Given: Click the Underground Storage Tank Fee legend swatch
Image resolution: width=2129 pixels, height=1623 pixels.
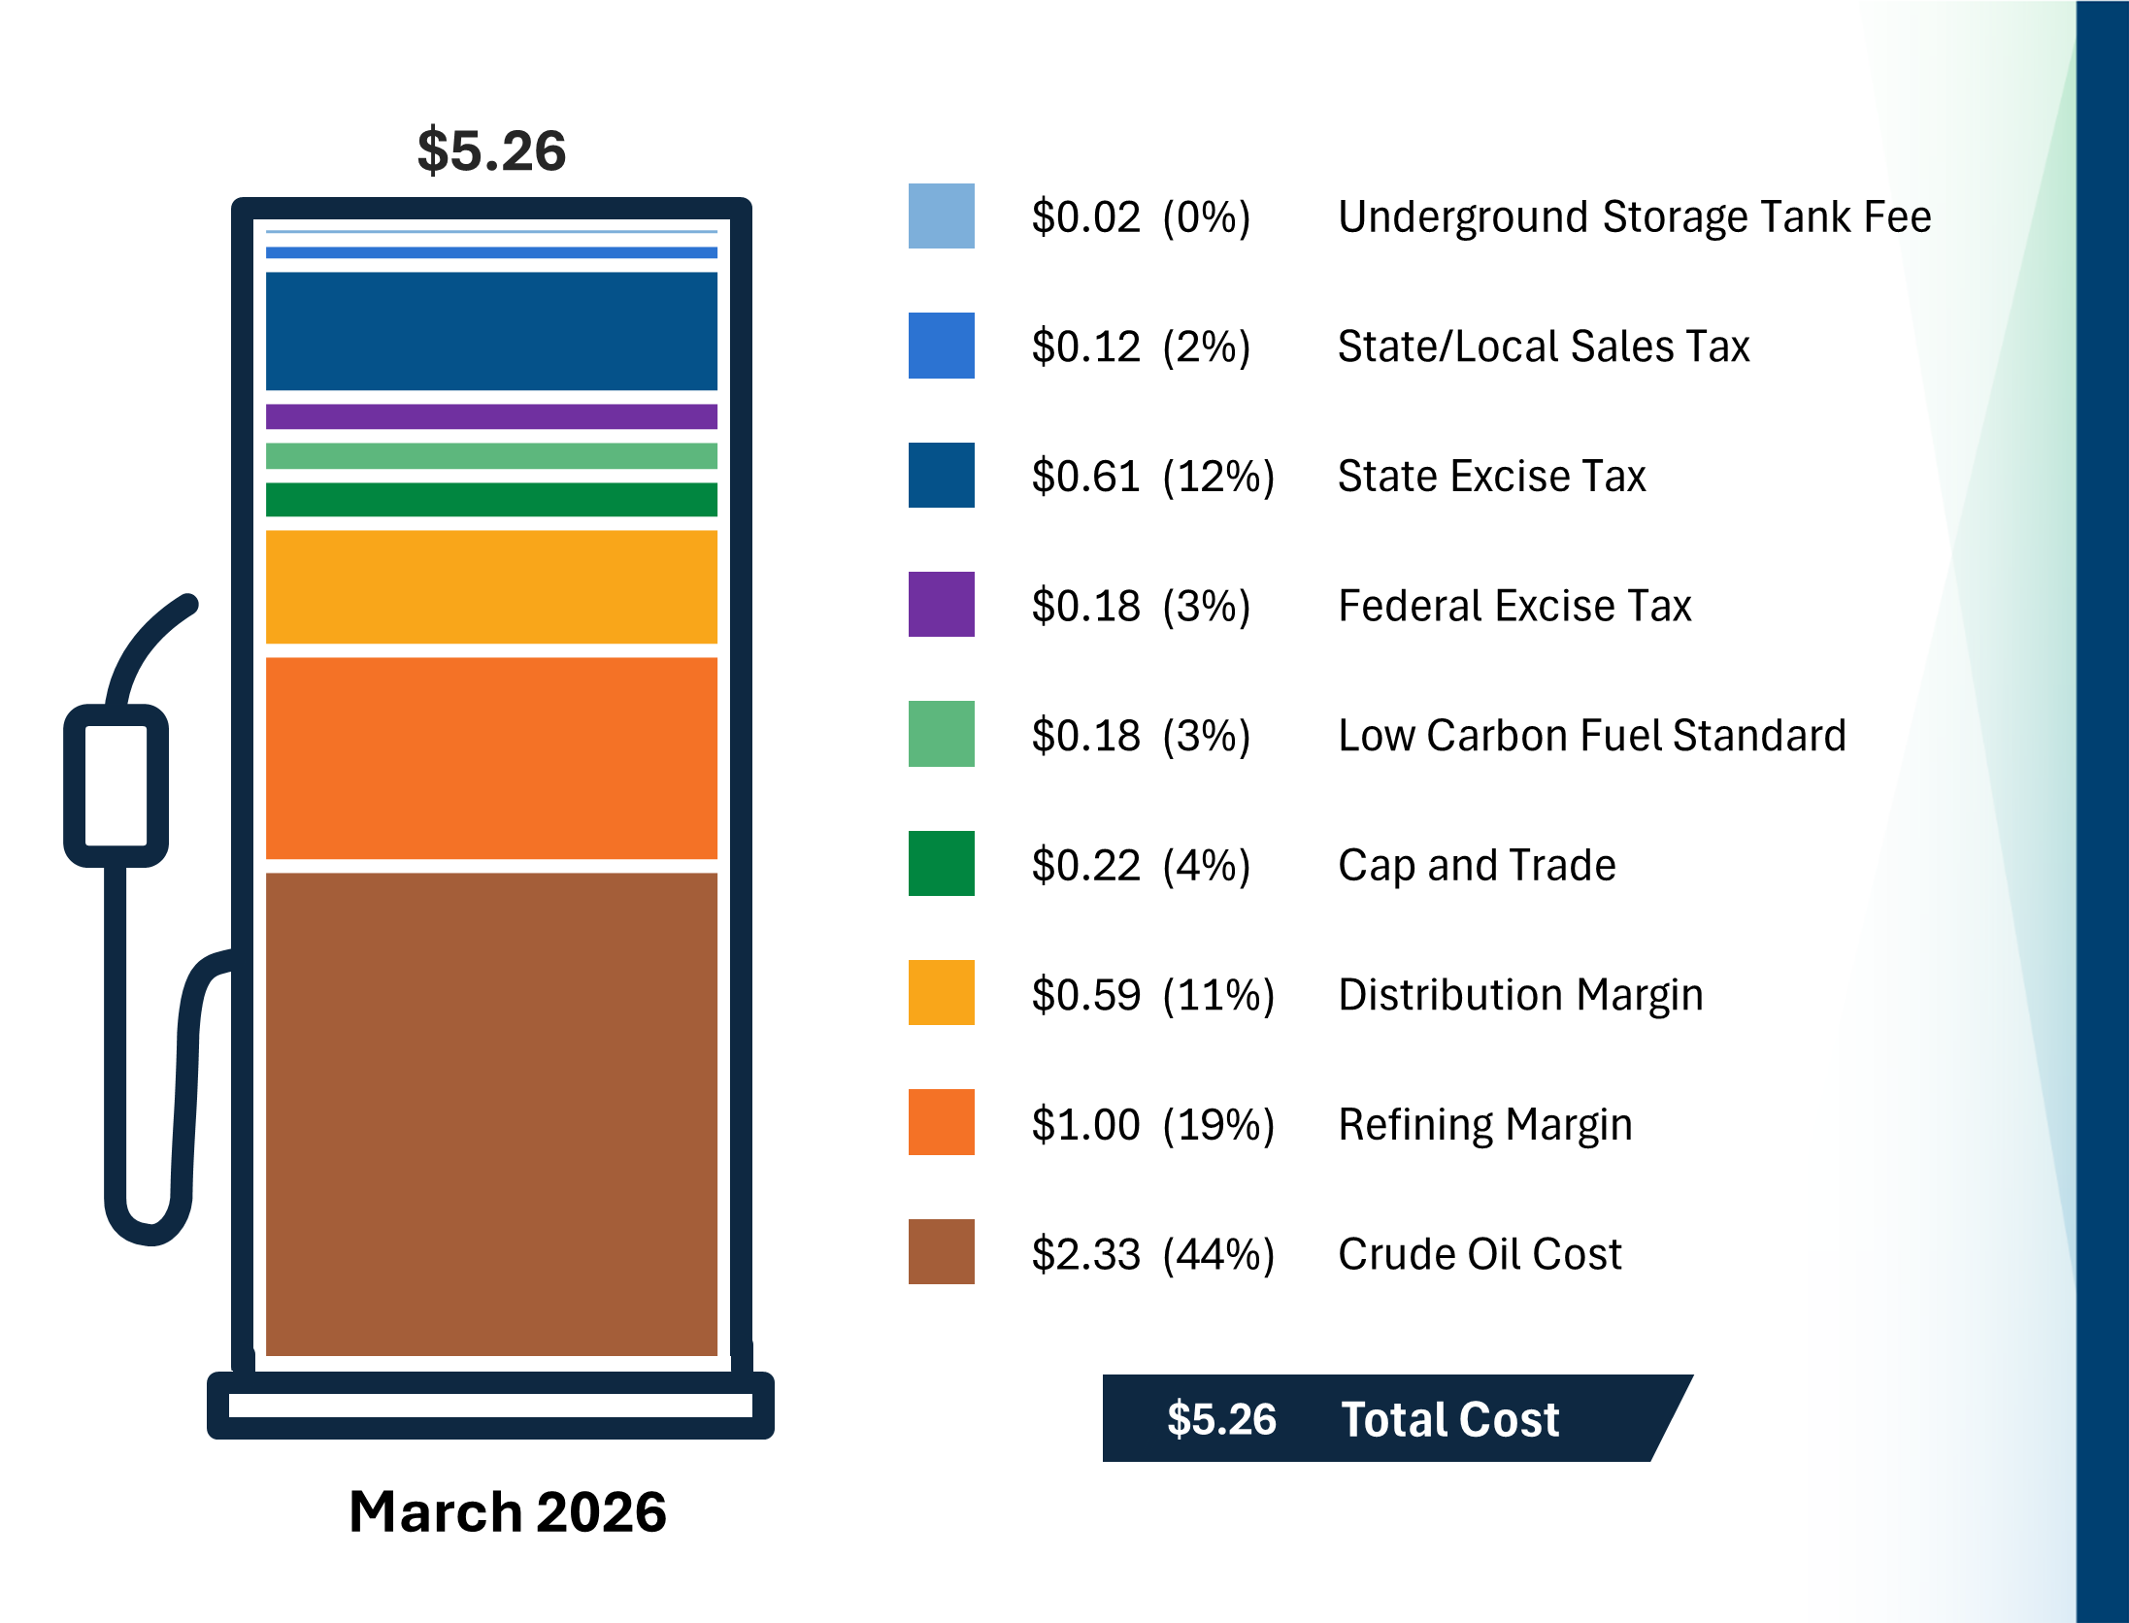Looking at the screenshot, I should (x=941, y=215).
